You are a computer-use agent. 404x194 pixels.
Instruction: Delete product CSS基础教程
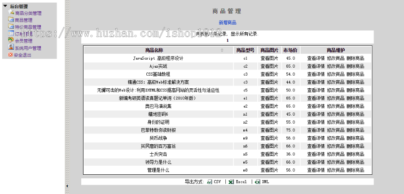pos(356,74)
